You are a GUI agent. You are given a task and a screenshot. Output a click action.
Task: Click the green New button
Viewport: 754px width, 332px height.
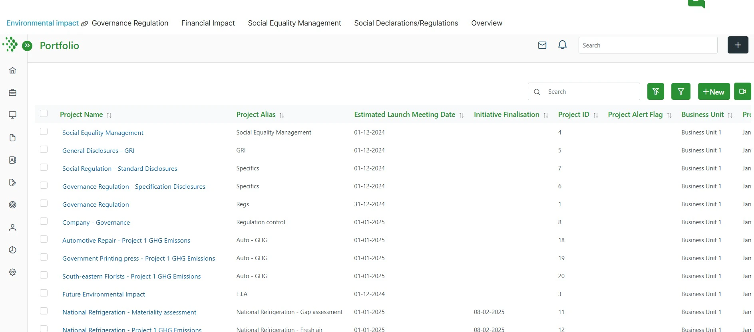click(x=714, y=91)
